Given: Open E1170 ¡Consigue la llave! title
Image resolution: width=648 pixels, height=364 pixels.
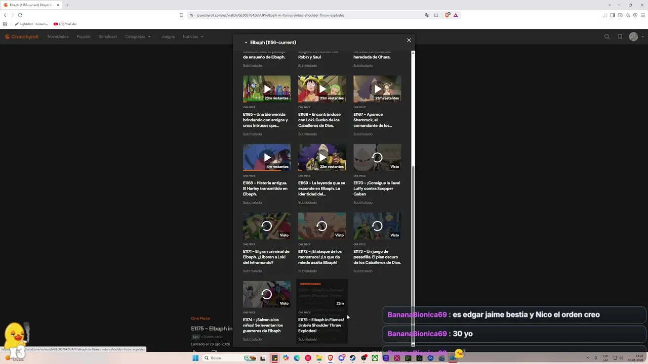Looking at the screenshot, I should [377, 189].
